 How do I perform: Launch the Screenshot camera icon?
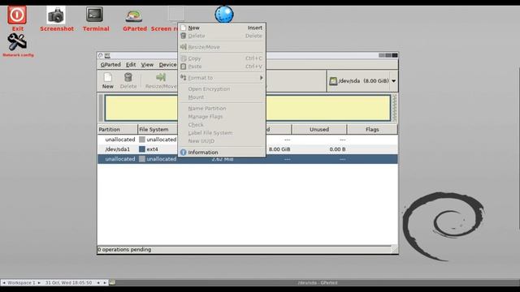(56, 15)
